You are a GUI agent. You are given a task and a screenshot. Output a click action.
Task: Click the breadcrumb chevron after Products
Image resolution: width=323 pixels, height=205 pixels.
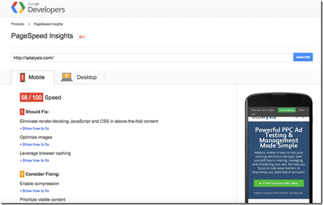coord(29,24)
